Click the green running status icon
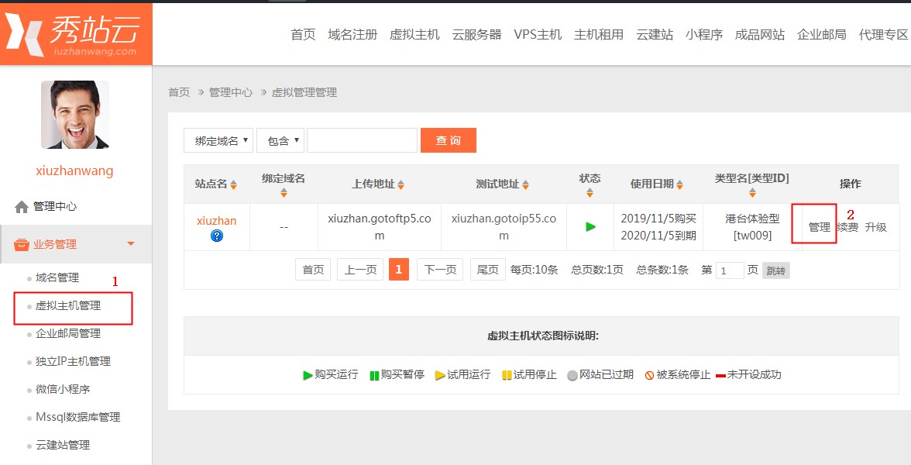This screenshot has height=465, width=911. pyautogui.click(x=590, y=227)
